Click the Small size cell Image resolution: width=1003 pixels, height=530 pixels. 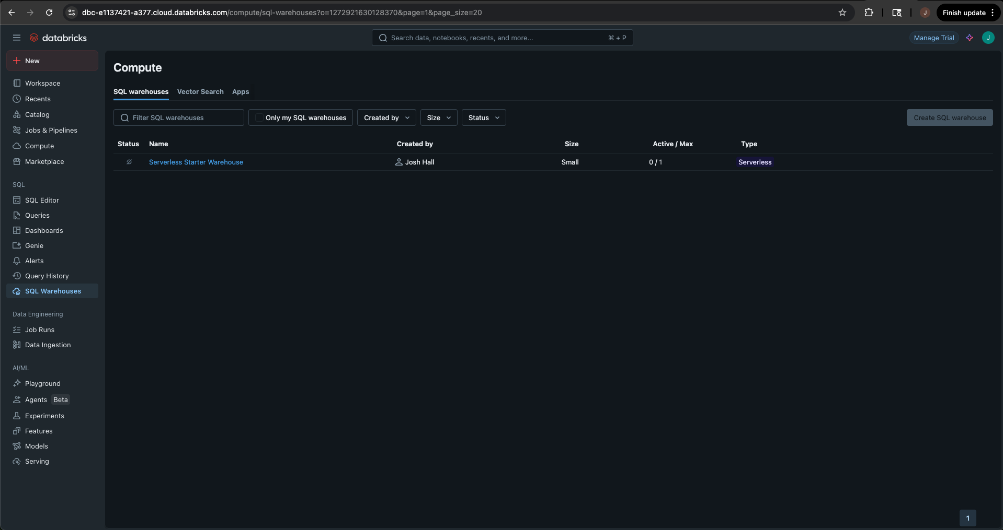tap(570, 162)
